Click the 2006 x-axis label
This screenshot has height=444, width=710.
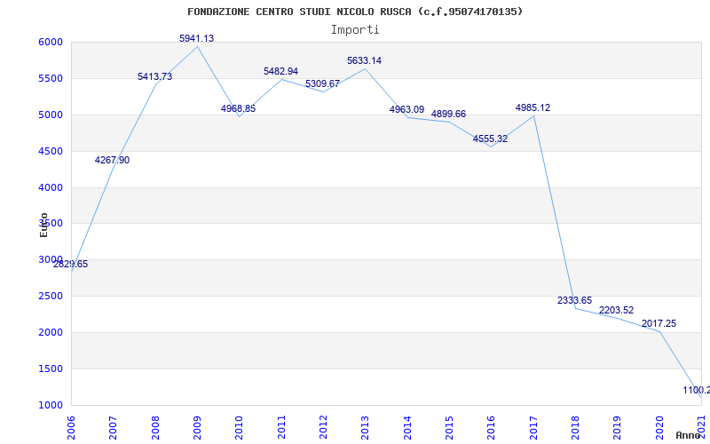71,428
